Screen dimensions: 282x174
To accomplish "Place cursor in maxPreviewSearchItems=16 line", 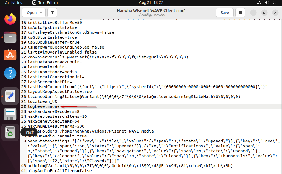I will coord(57,116).
